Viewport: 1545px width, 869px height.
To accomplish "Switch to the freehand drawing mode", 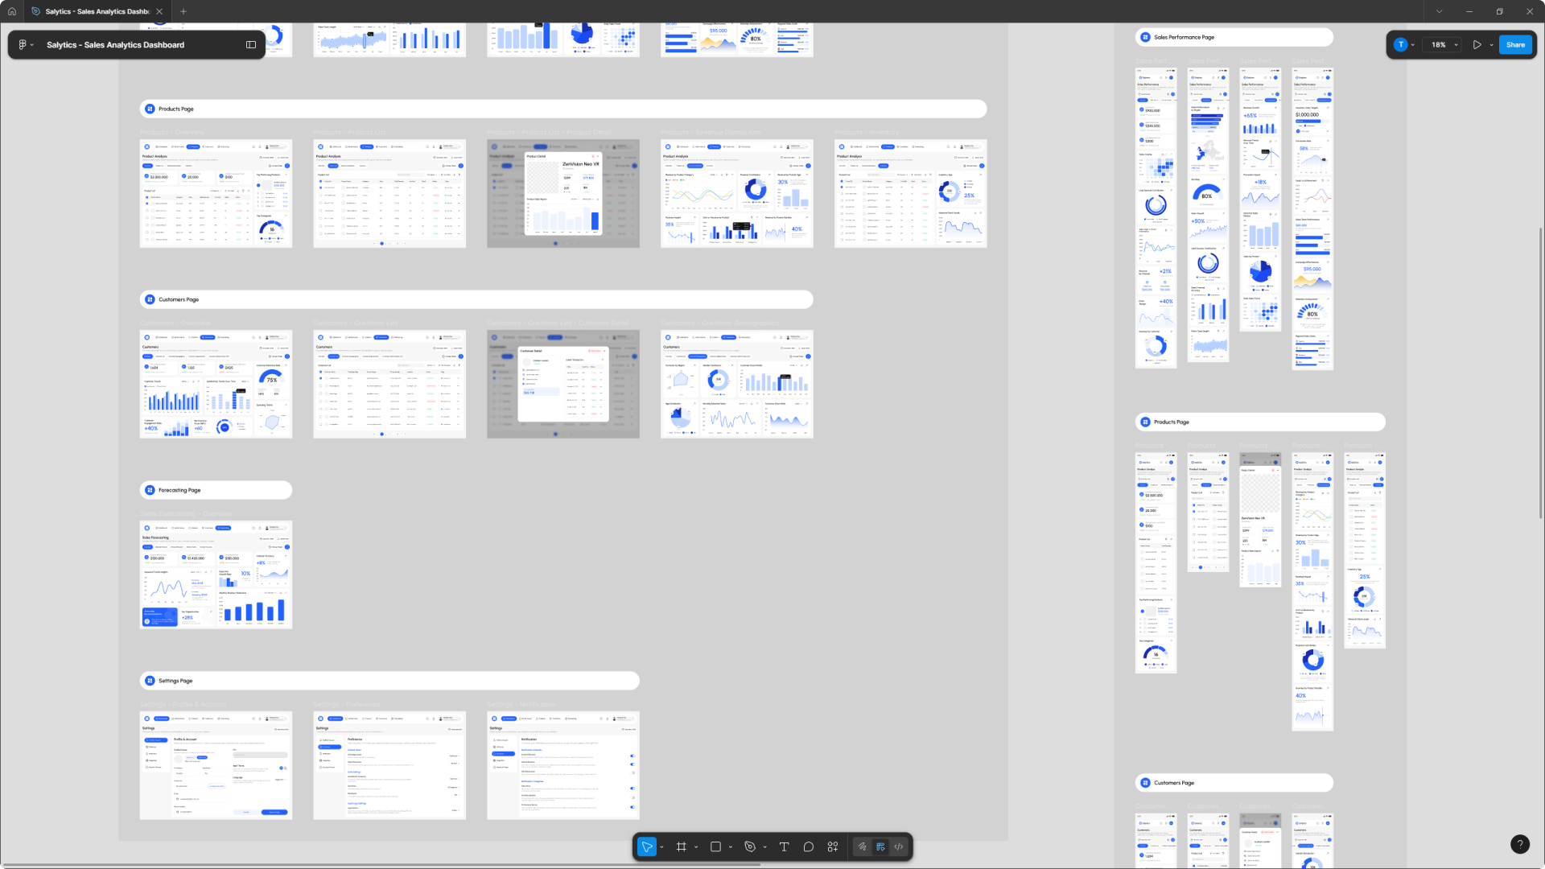I will click(862, 846).
